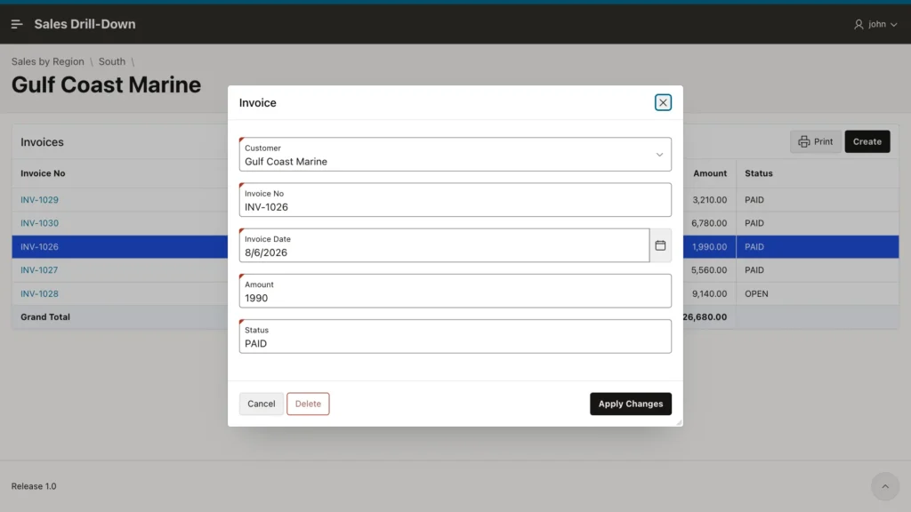
Task: Click the Sales Drill-Down app title
Action: pos(85,24)
